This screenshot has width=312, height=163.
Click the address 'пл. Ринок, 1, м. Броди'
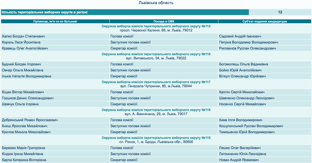pos(156,142)
